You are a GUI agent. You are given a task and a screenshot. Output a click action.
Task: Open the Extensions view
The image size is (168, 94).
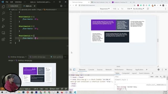[3, 39]
